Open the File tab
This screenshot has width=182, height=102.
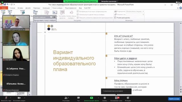4,8
